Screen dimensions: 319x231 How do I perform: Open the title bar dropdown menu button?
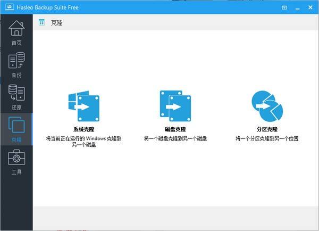pos(284,7)
